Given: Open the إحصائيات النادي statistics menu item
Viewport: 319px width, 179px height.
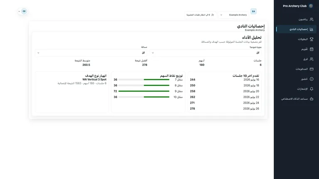Looking at the screenshot, I should [x=296, y=29].
